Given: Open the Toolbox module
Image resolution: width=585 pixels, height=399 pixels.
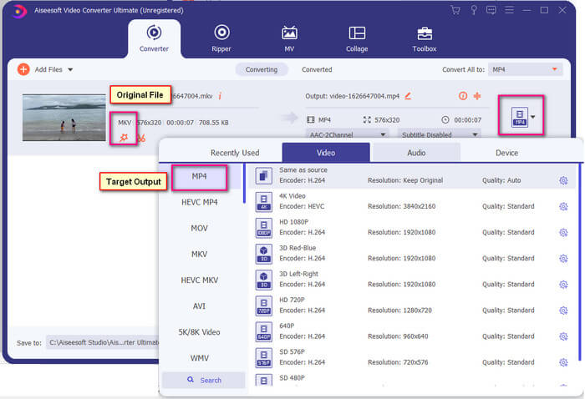Looking at the screenshot, I should click(425, 38).
